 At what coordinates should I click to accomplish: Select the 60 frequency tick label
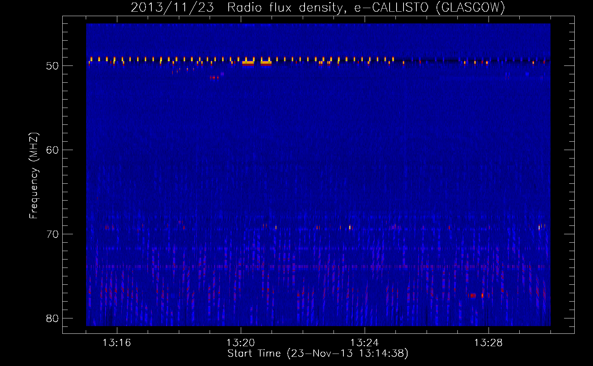pyautogui.click(x=52, y=150)
